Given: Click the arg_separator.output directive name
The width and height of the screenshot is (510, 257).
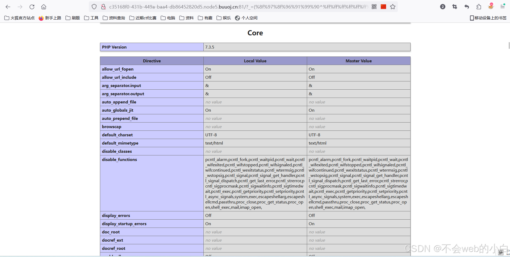Looking at the screenshot, I should [x=123, y=94].
